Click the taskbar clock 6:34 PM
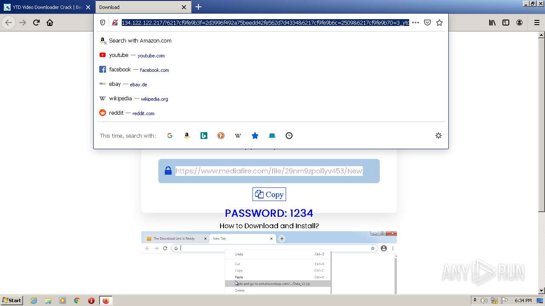This screenshot has width=545, height=306. 523,300
